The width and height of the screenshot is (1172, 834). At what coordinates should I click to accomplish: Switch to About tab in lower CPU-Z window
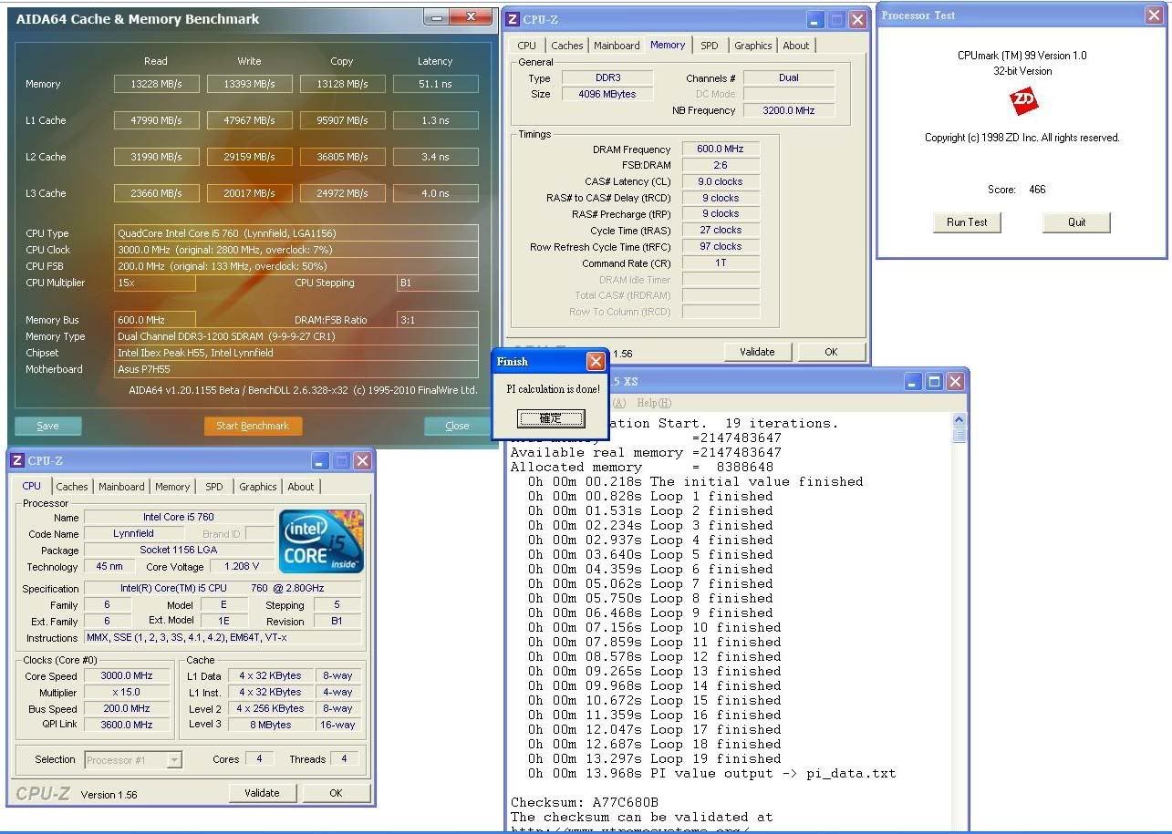[301, 487]
